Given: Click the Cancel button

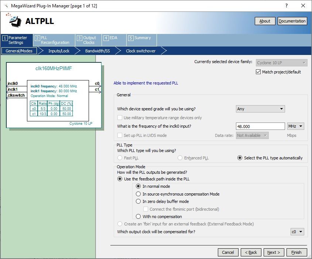Looking at the screenshot, I should [228, 252].
